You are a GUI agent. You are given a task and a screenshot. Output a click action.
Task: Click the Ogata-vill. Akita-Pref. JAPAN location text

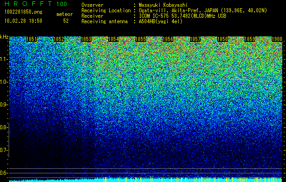click(x=203, y=10)
